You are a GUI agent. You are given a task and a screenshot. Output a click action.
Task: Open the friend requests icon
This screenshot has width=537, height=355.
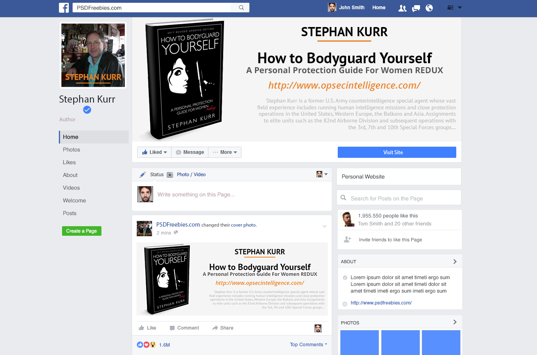(x=402, y=8)
